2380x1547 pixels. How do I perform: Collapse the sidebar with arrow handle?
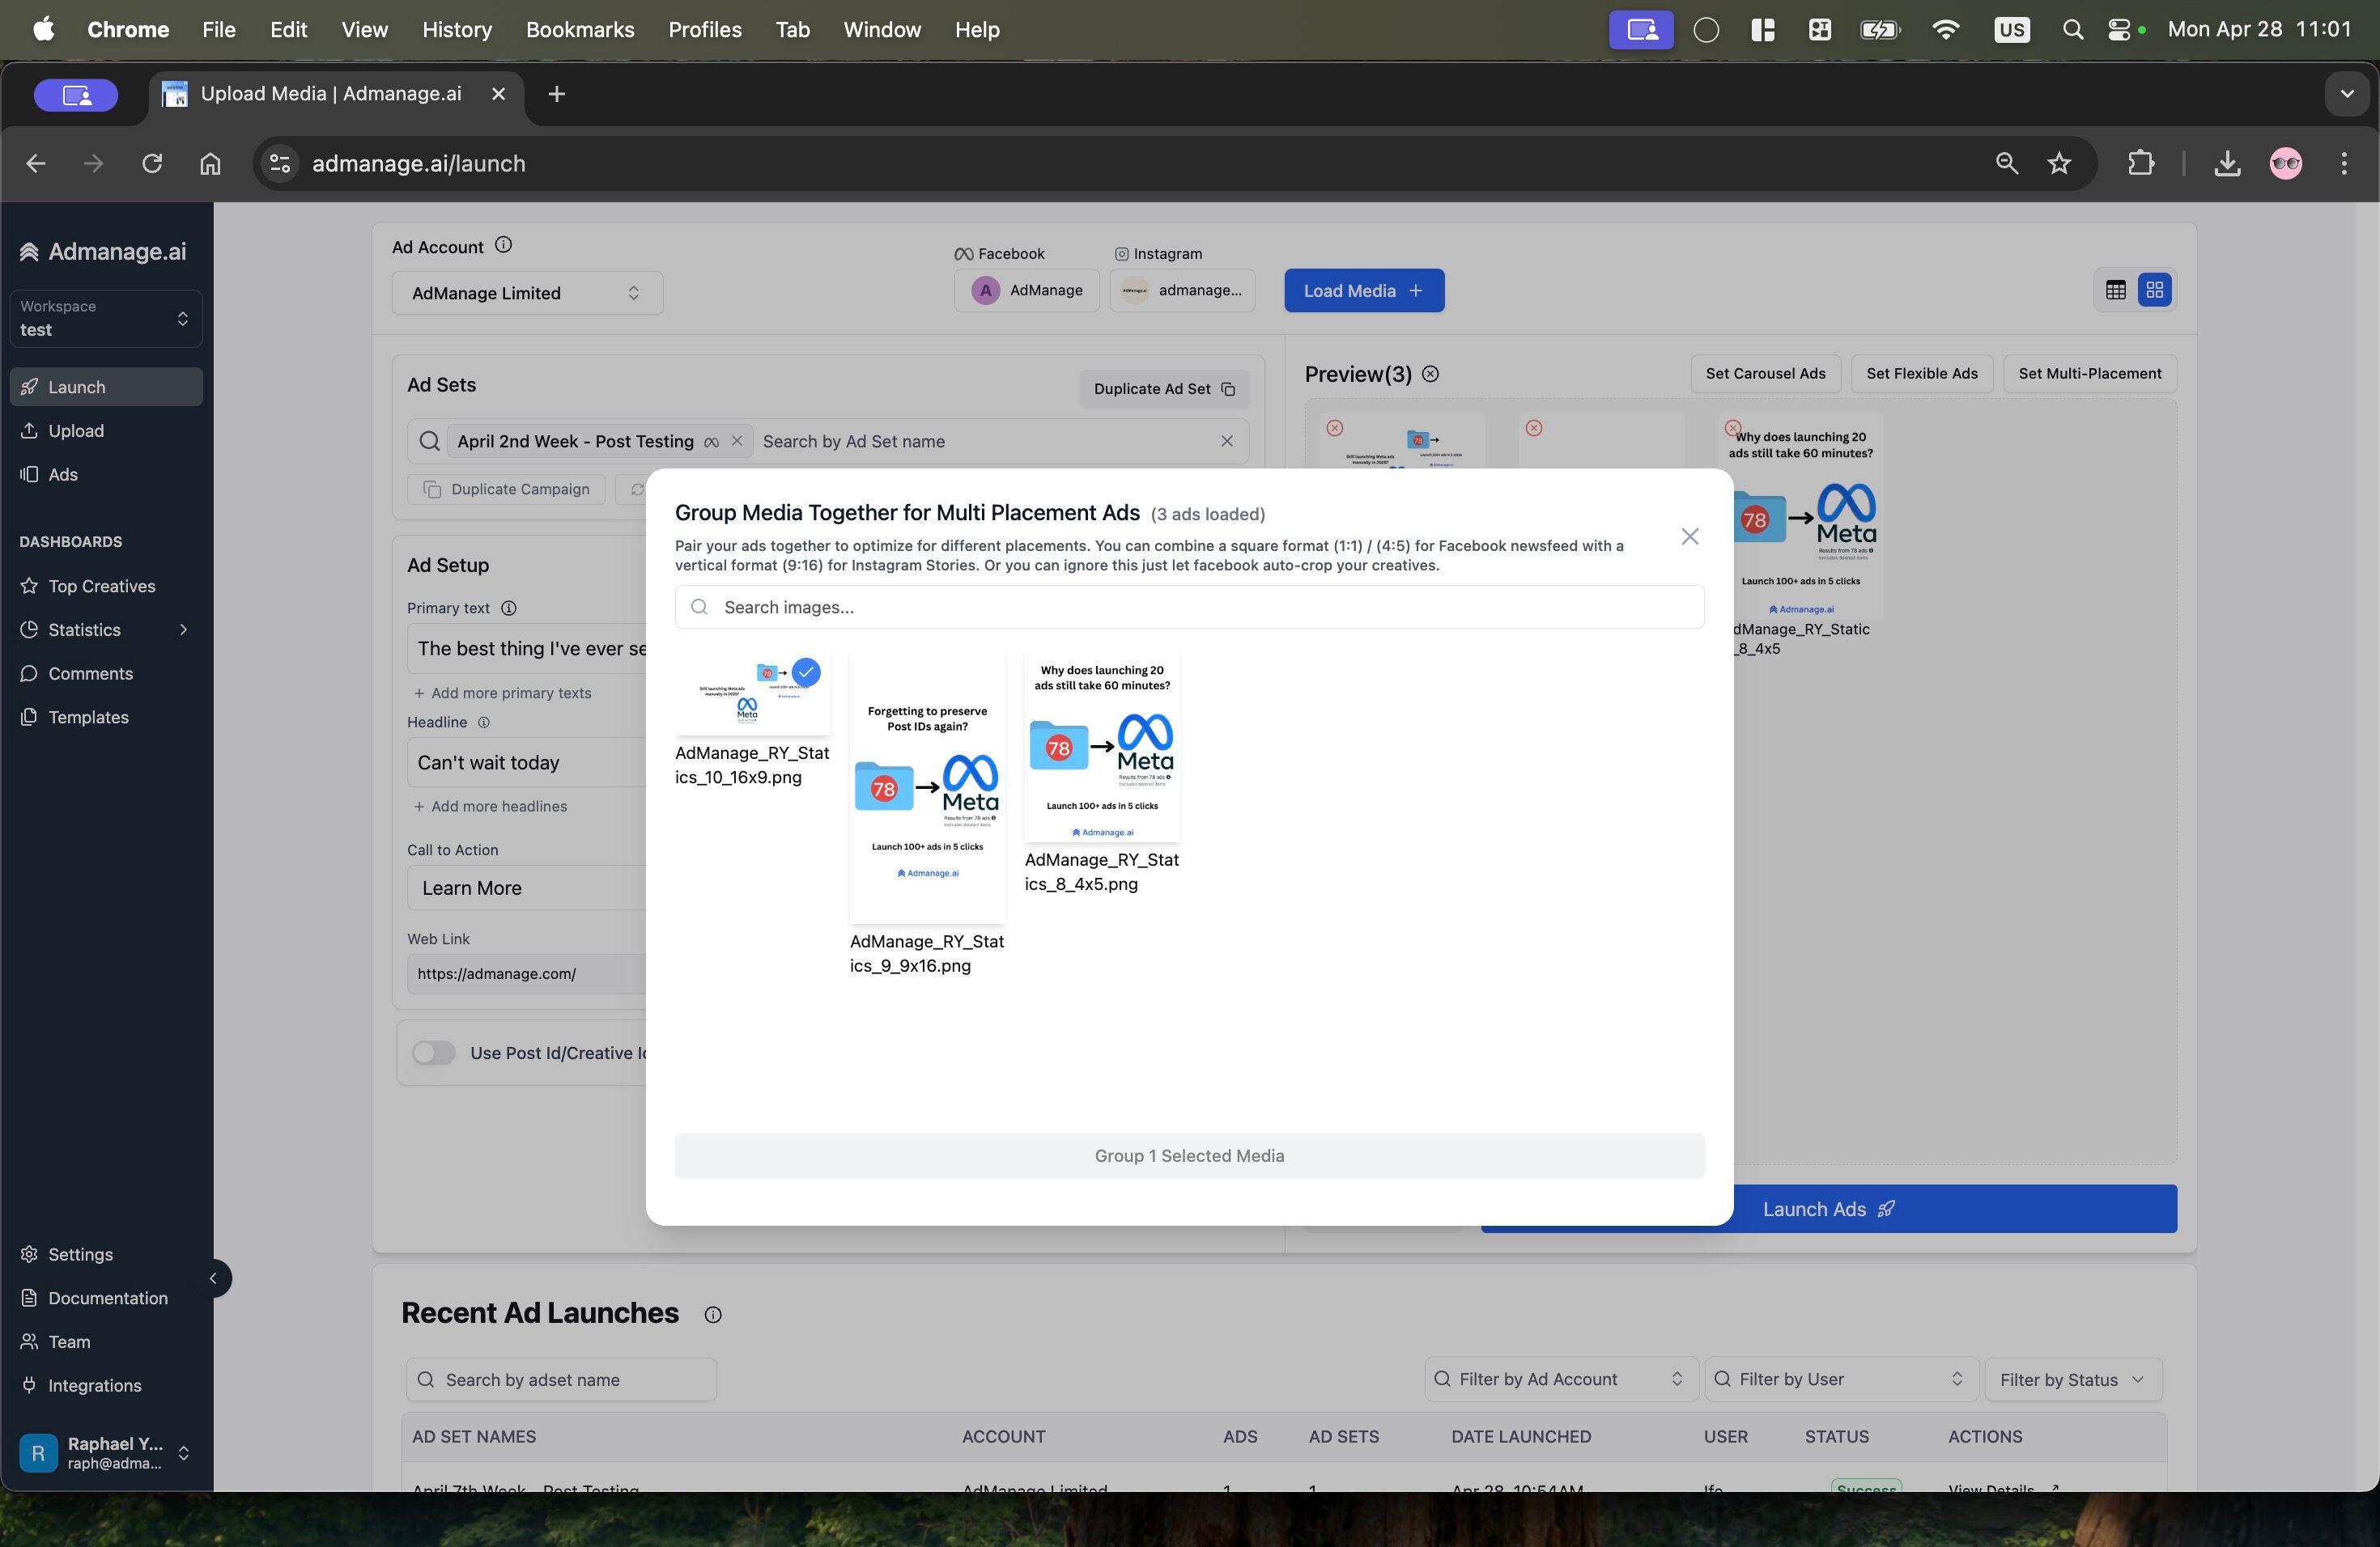(213, 1278)
